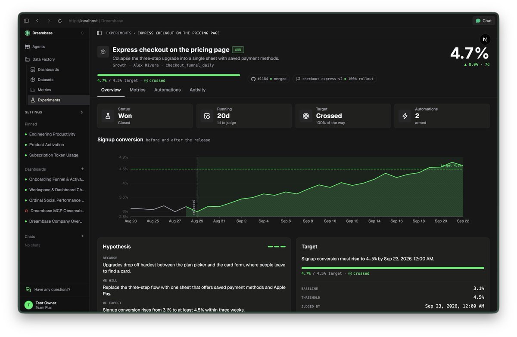Screen dimensions: 517x337
Task: Click the header target progress bar
Action: pyautogui.click(x=168, y=75)
